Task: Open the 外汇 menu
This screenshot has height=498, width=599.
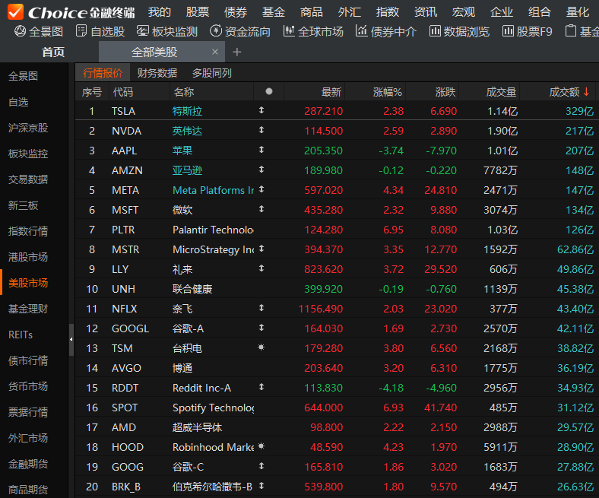Action: tap(350, 12)
